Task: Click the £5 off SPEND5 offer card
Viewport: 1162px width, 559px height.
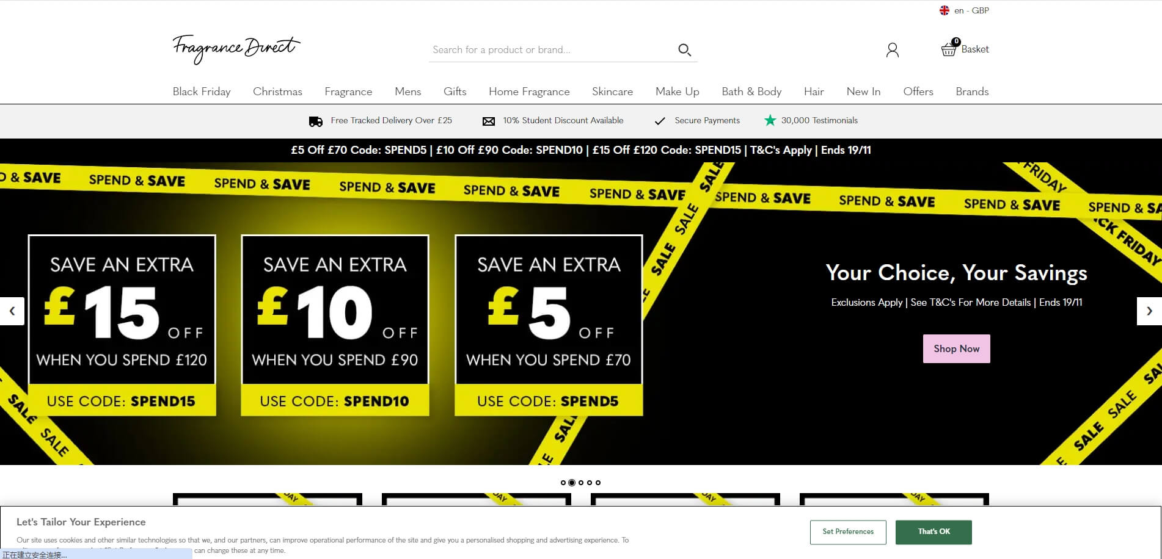Action: point(549,325)
